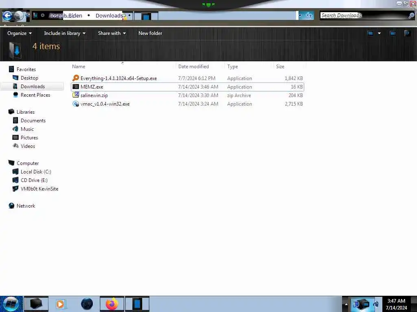Click the Help icon in toolbar
Image resolution: width=417 pixels, height=312 pixels.
pyautogui.click(x=407, y=33)
